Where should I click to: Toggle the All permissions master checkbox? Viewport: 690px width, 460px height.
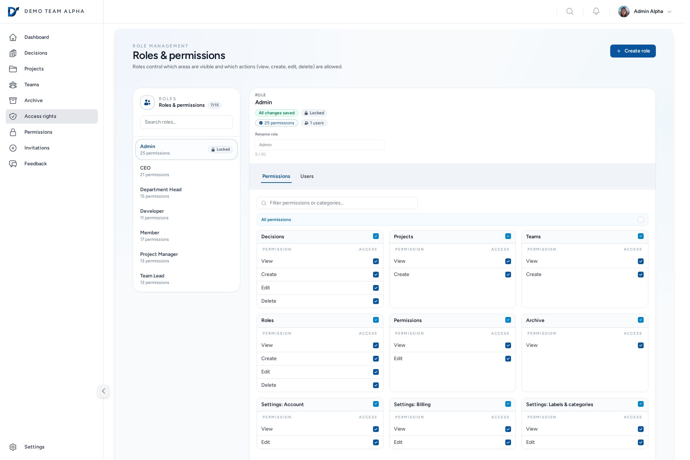[641, 220]
